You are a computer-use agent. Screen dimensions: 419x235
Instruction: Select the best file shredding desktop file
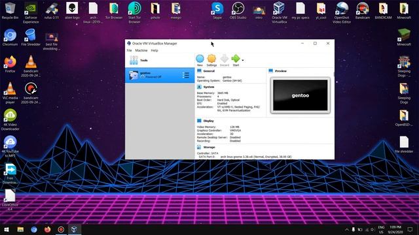click(52, 42)
